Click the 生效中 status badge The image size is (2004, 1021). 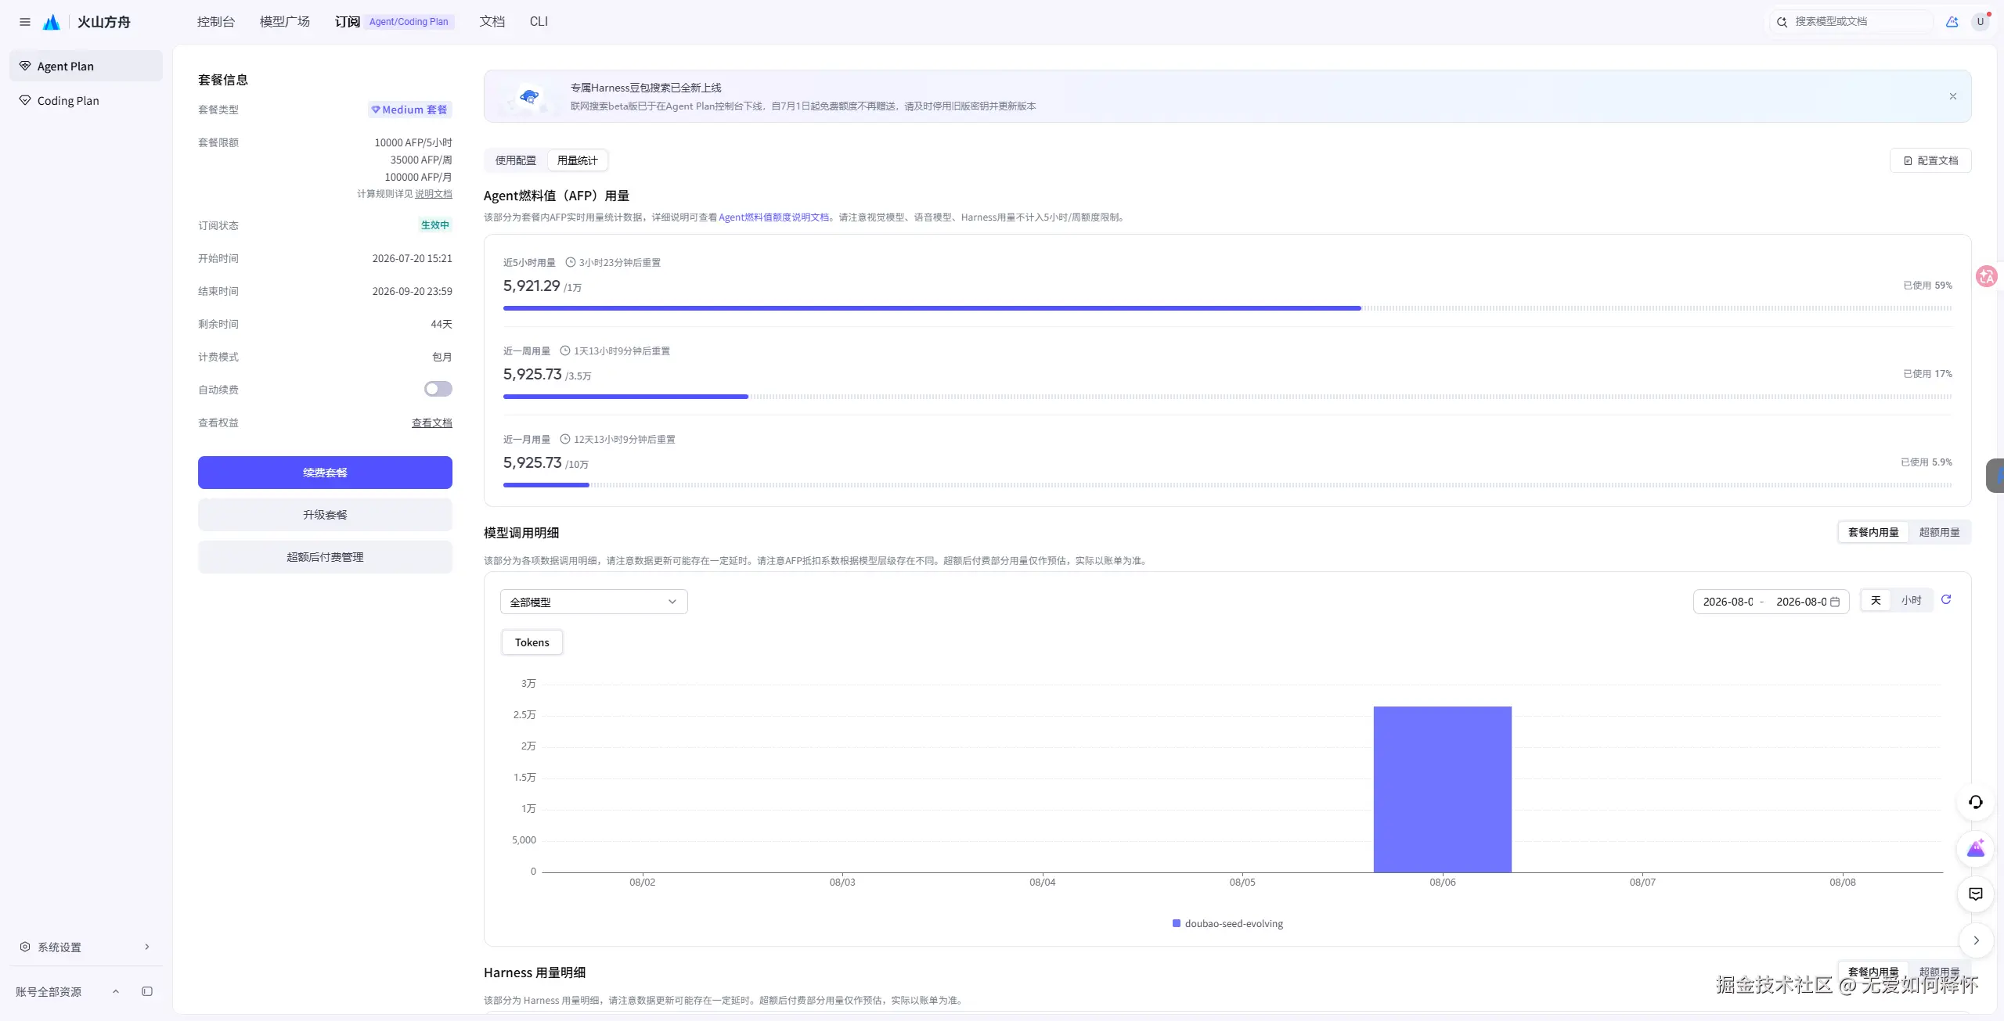[435, 225]
